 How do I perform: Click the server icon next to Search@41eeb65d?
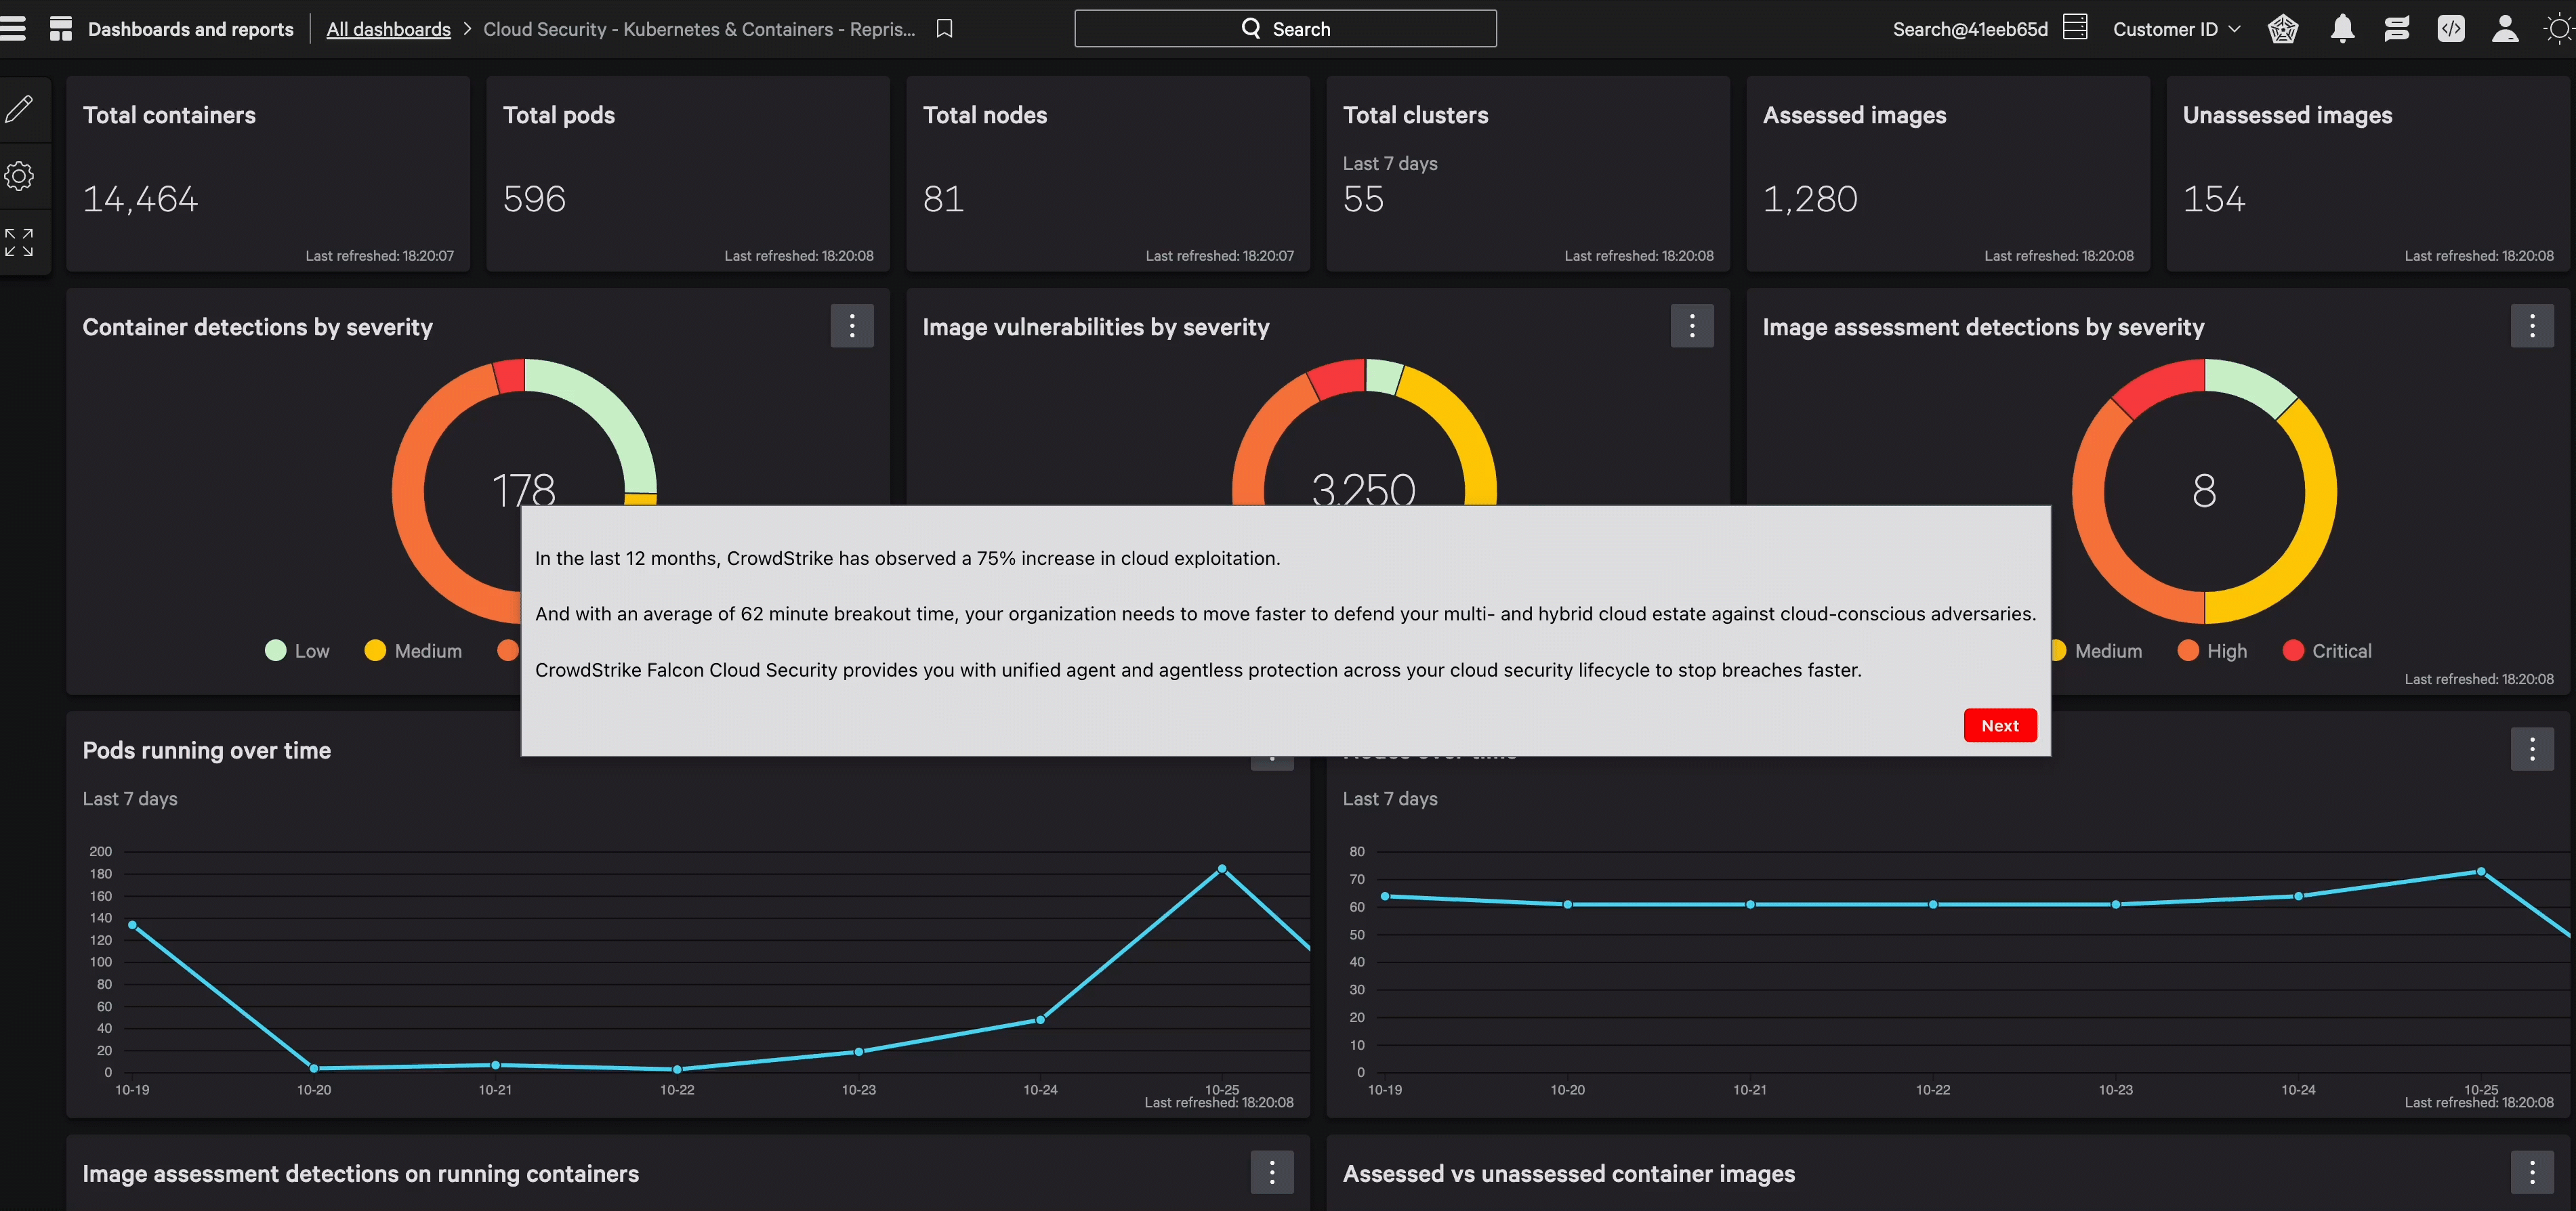(x=2075, y=28)
